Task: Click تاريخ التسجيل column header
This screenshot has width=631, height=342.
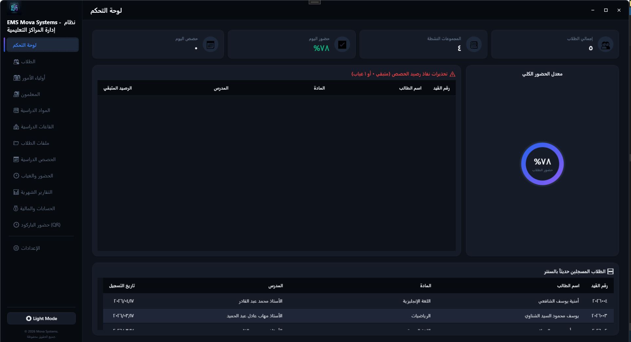Action: 122,286
